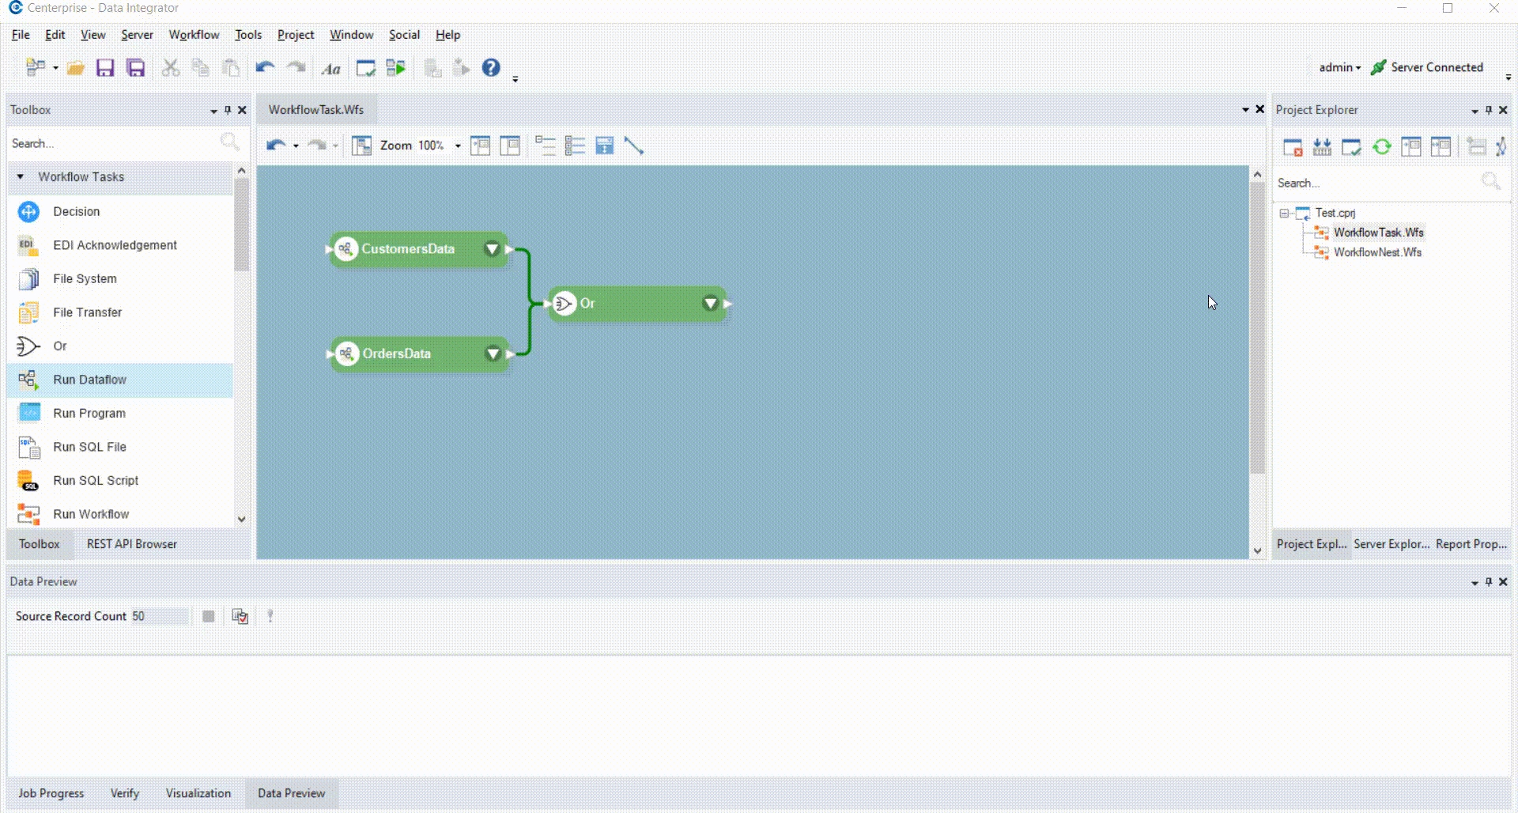Open the Zoom 100% dropdown
1518x813 pixels.
coord(458,146)
